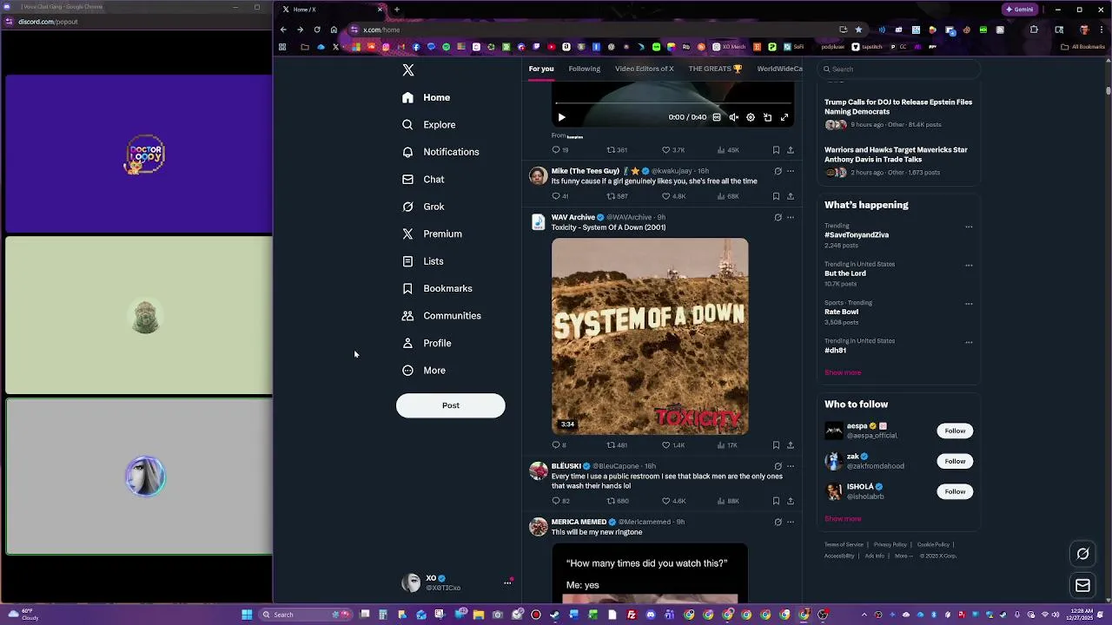Open Communities in sidebar
This screenshot has height=625, width=1112.
tap(441, 316)
